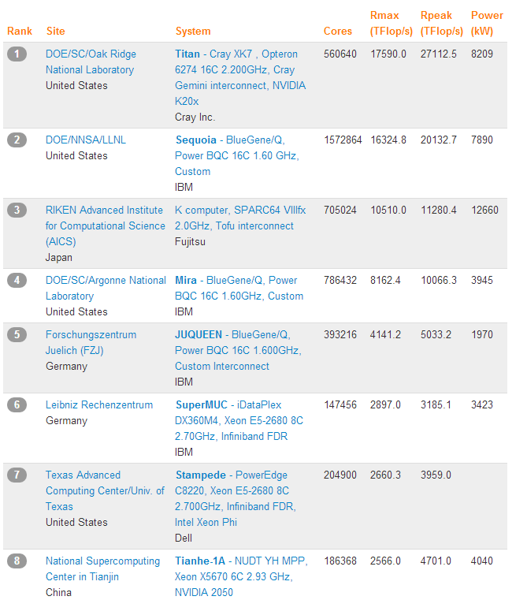Click the rank 4 badge icon
This screenshot has width=527, height=600.
[17, 280]
